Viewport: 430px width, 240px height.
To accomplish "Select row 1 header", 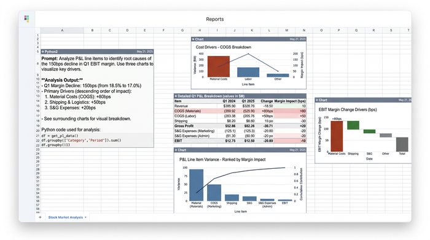I will [38, 35].
